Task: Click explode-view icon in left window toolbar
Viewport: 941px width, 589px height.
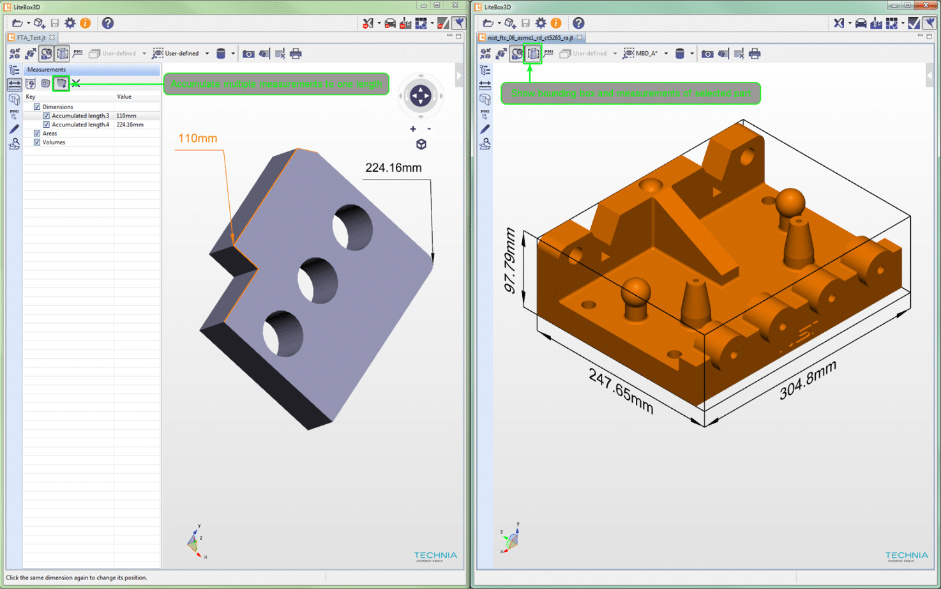Action: click(x=15, y=54)
